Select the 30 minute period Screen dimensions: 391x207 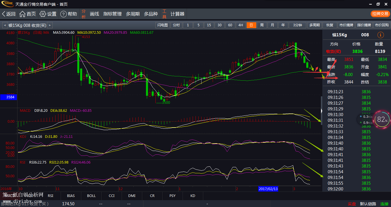click(220, 25)
